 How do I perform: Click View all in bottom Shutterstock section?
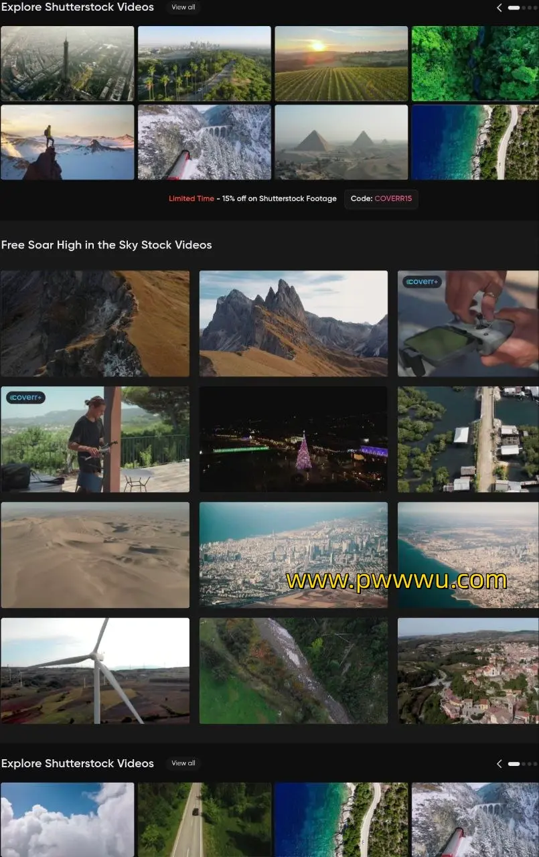(x=183, y=763)
